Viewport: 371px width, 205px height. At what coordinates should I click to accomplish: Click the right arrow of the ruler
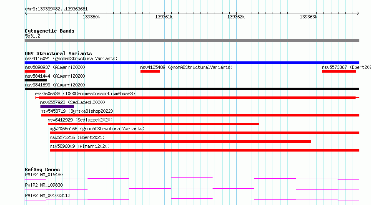(358, 13)
